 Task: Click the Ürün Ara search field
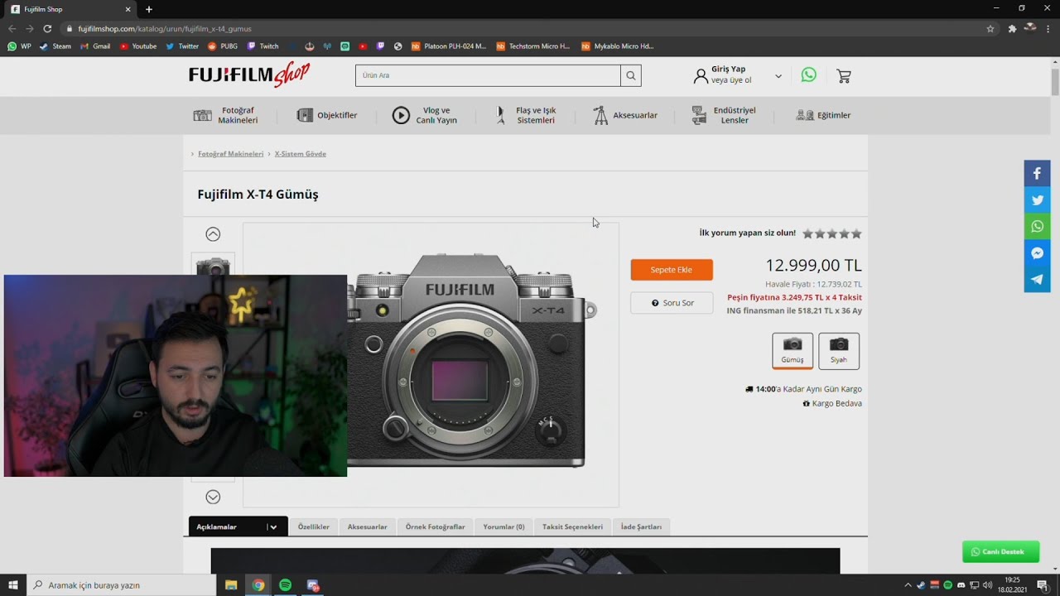(488, 75)
